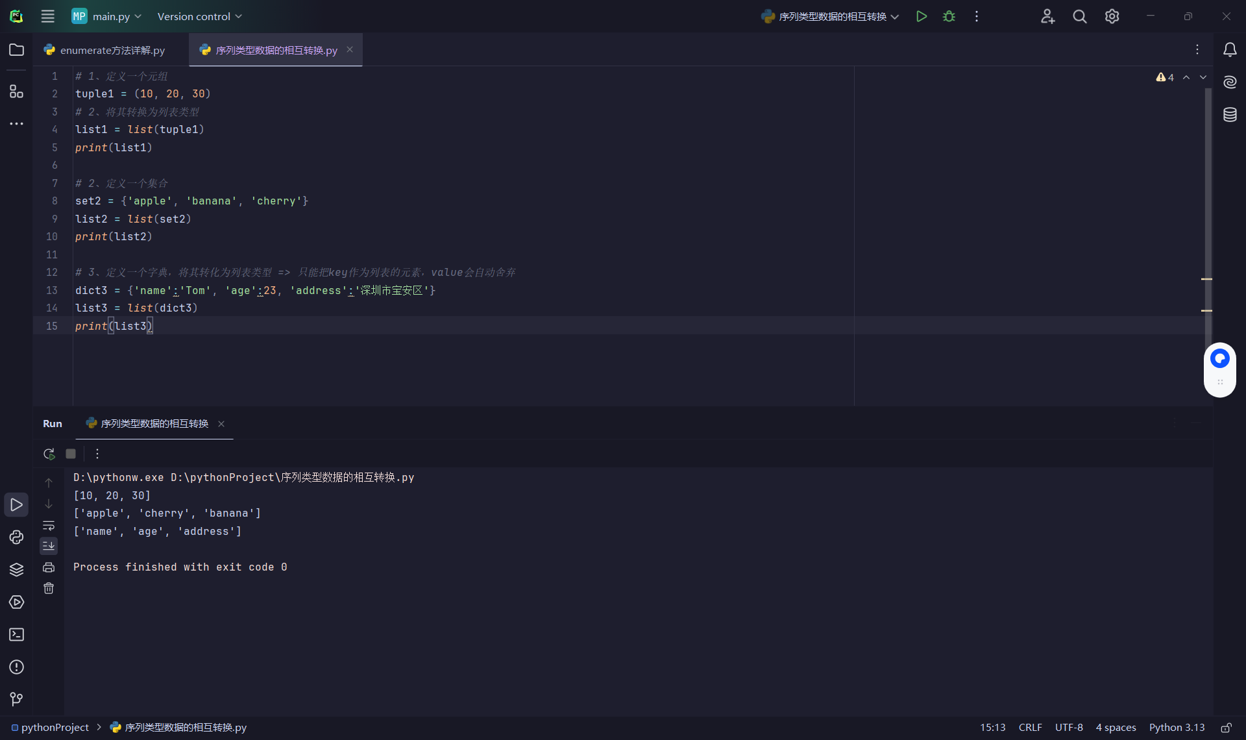Open the Python Packages layers icon
The height and width of the screenshot is (740, 1246).
(x=16, y=569)
